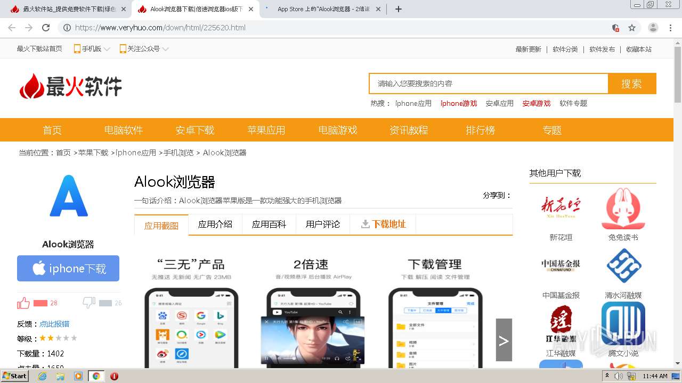The image size is (682, 383).
Task: Expand 手机版 dropdown
Action: (92, 49)
